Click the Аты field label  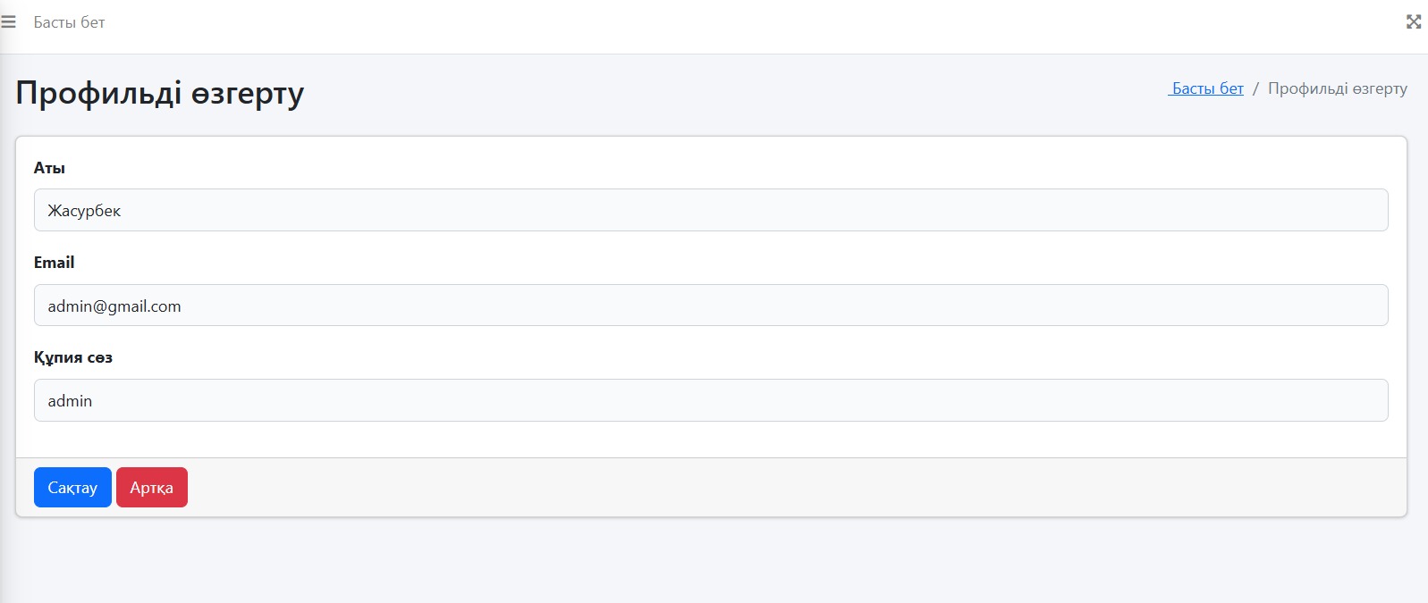click(x=49, y=168)
